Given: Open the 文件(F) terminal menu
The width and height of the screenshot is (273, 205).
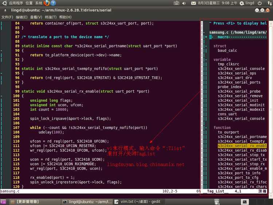Looking at the screenshot, I should coord(7,17).
